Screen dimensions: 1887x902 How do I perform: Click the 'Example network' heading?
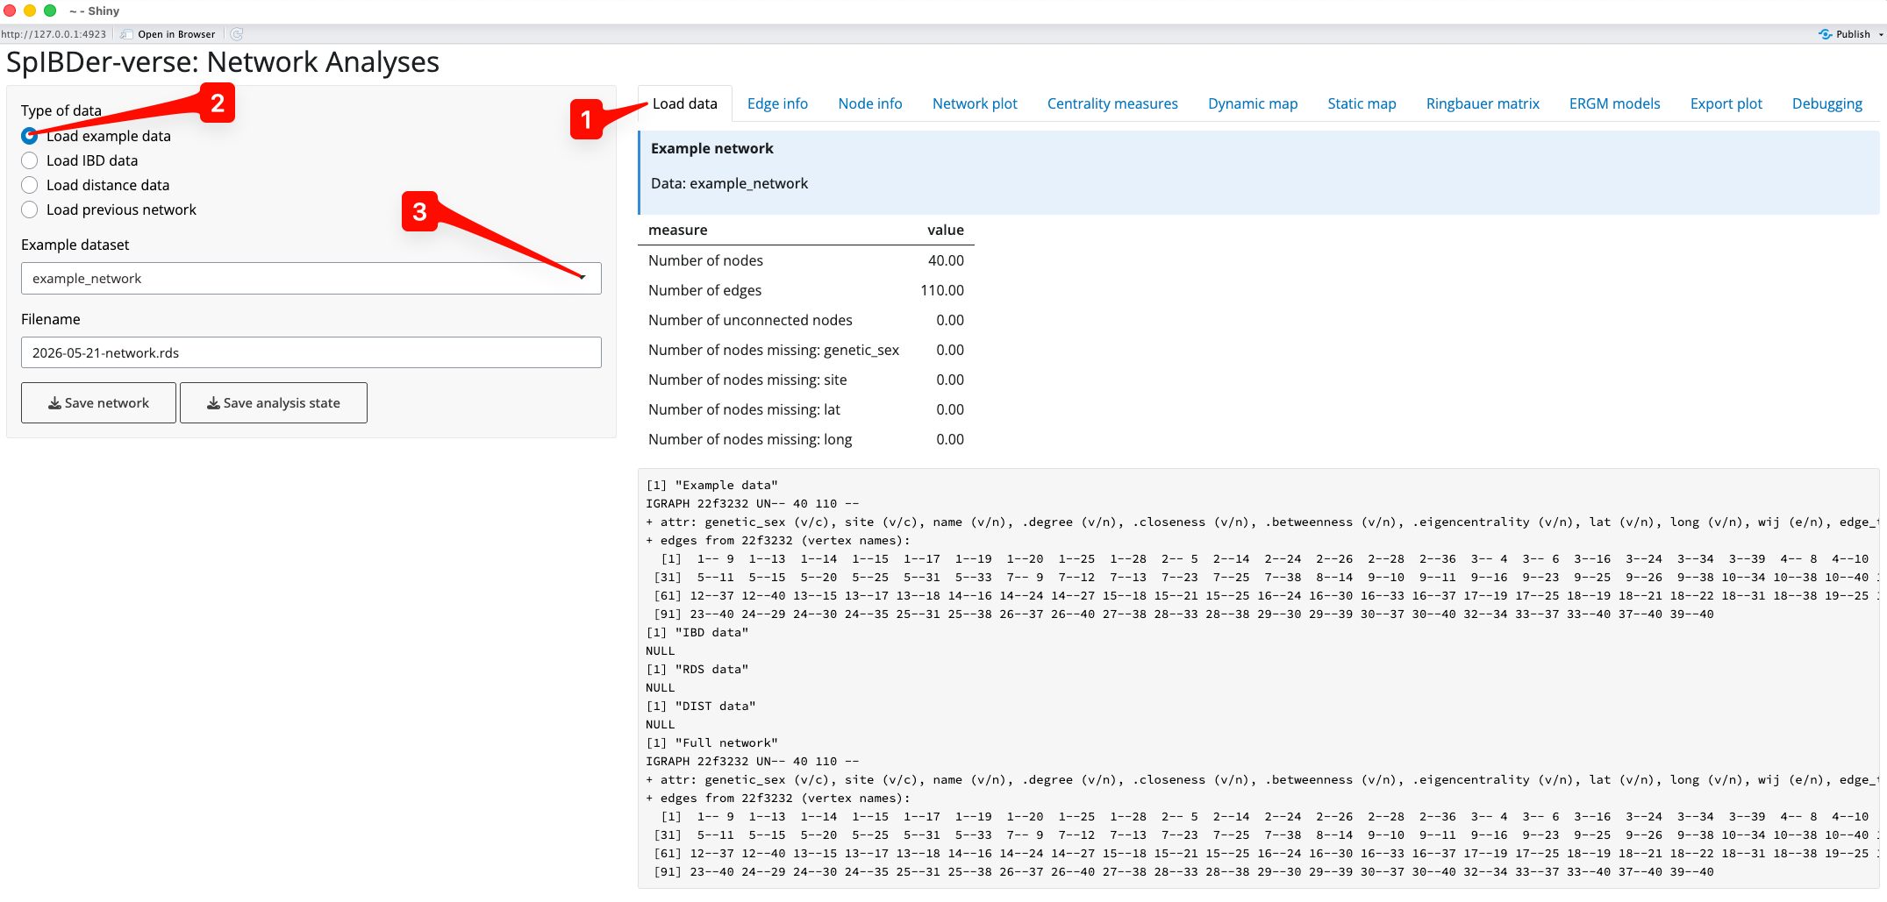712,148
